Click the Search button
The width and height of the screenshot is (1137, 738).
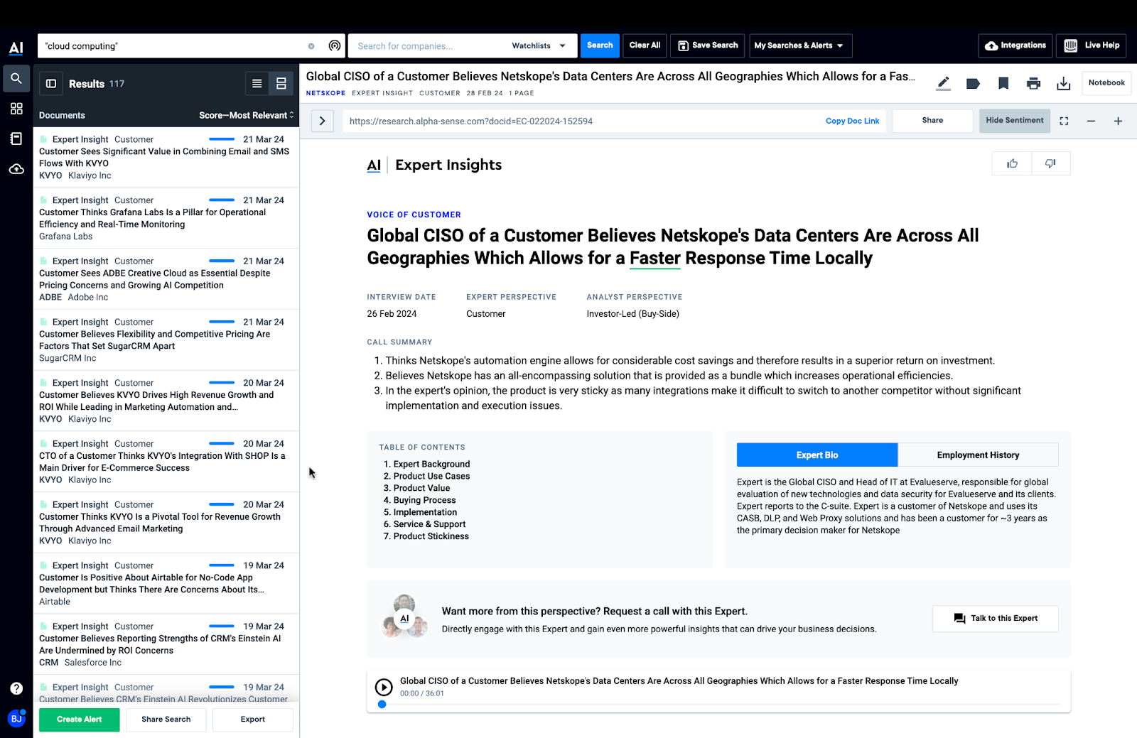click(x=600, y=45)
